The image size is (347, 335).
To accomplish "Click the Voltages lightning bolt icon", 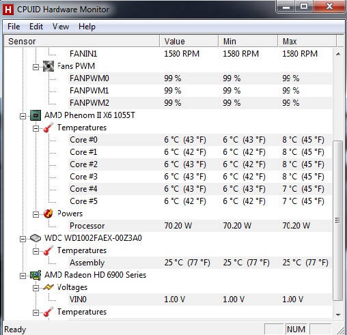I will click(x=48, y=287).
